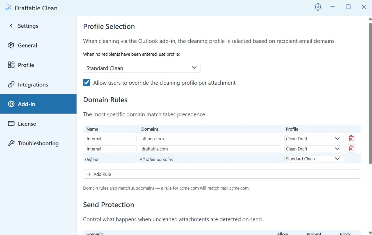
Task: Open the Troubleshooting settings section
Action: point(38,143)
